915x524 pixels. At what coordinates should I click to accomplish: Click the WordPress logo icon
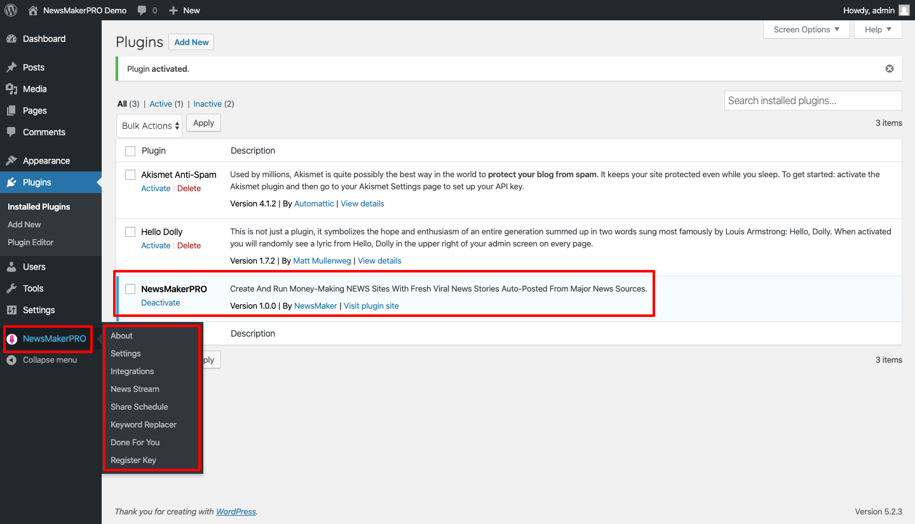pyautogui.click(x=11, y=10)
